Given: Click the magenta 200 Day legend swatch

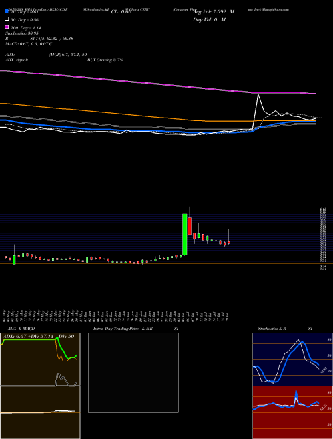Looking at the screenshot, I should coord(7,27).
